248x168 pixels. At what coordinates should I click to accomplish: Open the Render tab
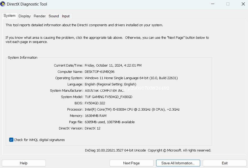[40, 16]
